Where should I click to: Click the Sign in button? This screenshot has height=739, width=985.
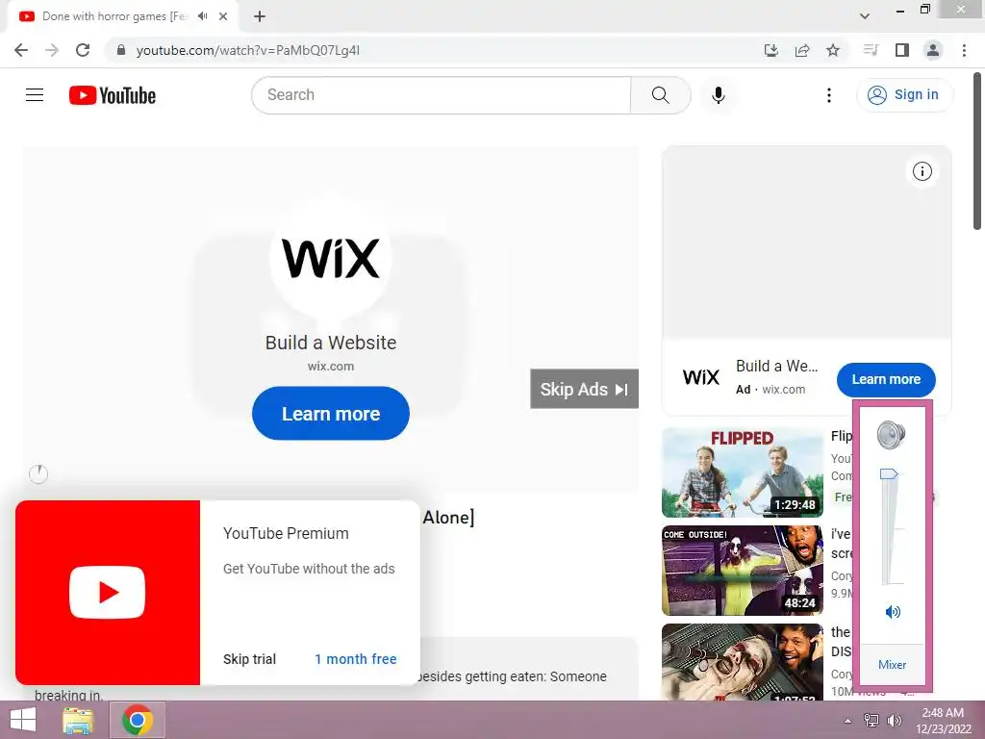904,95
